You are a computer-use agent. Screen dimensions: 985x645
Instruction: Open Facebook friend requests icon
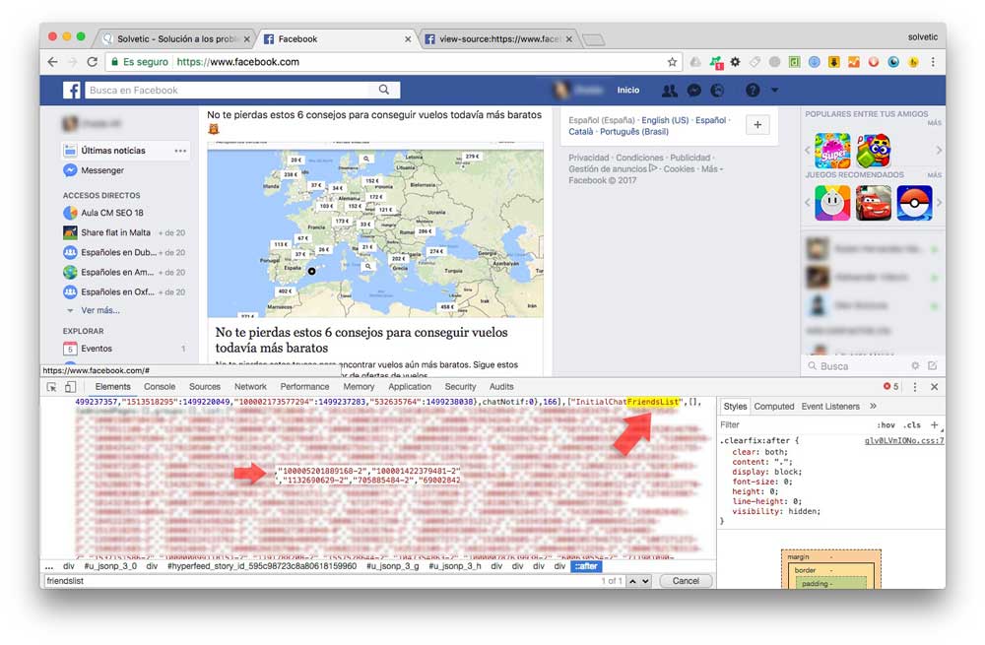[x=670, y=91]
